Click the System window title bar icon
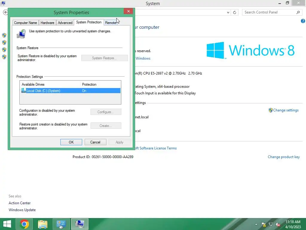The image size is (306, 230). (3, 3)
